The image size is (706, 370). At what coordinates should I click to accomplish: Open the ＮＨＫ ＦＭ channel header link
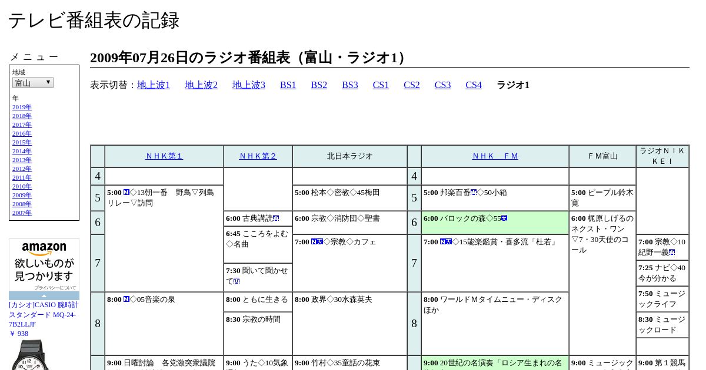pyautogui.click(x=495, y=156)
